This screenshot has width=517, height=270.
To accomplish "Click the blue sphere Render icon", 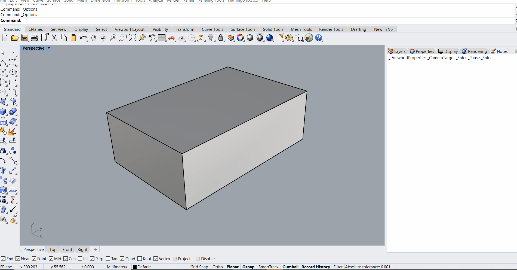I will 270,38.
